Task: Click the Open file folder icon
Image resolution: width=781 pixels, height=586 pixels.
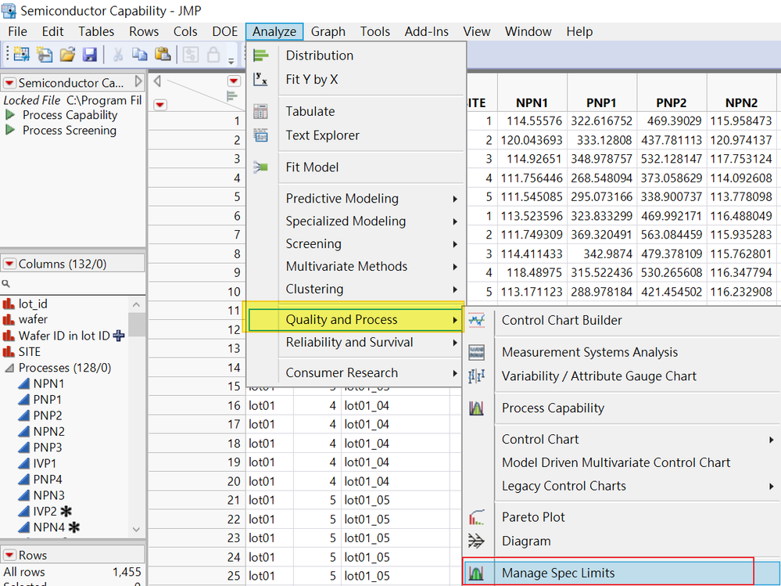Action: pos(67,55)
